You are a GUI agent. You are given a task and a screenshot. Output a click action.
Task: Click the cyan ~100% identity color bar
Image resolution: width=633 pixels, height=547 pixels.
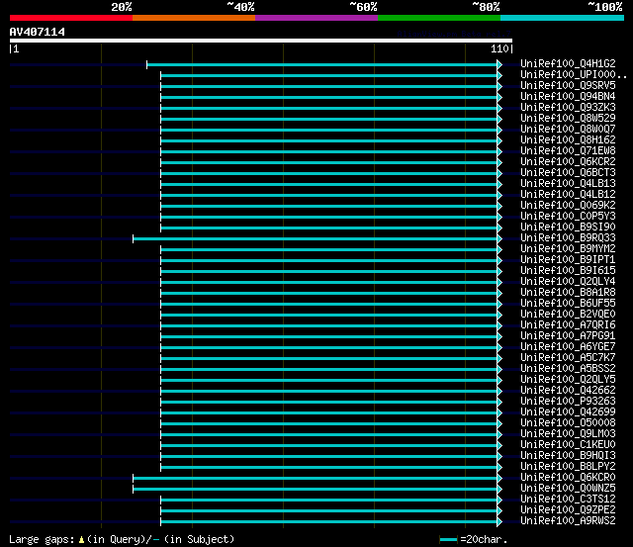(562, 18)
